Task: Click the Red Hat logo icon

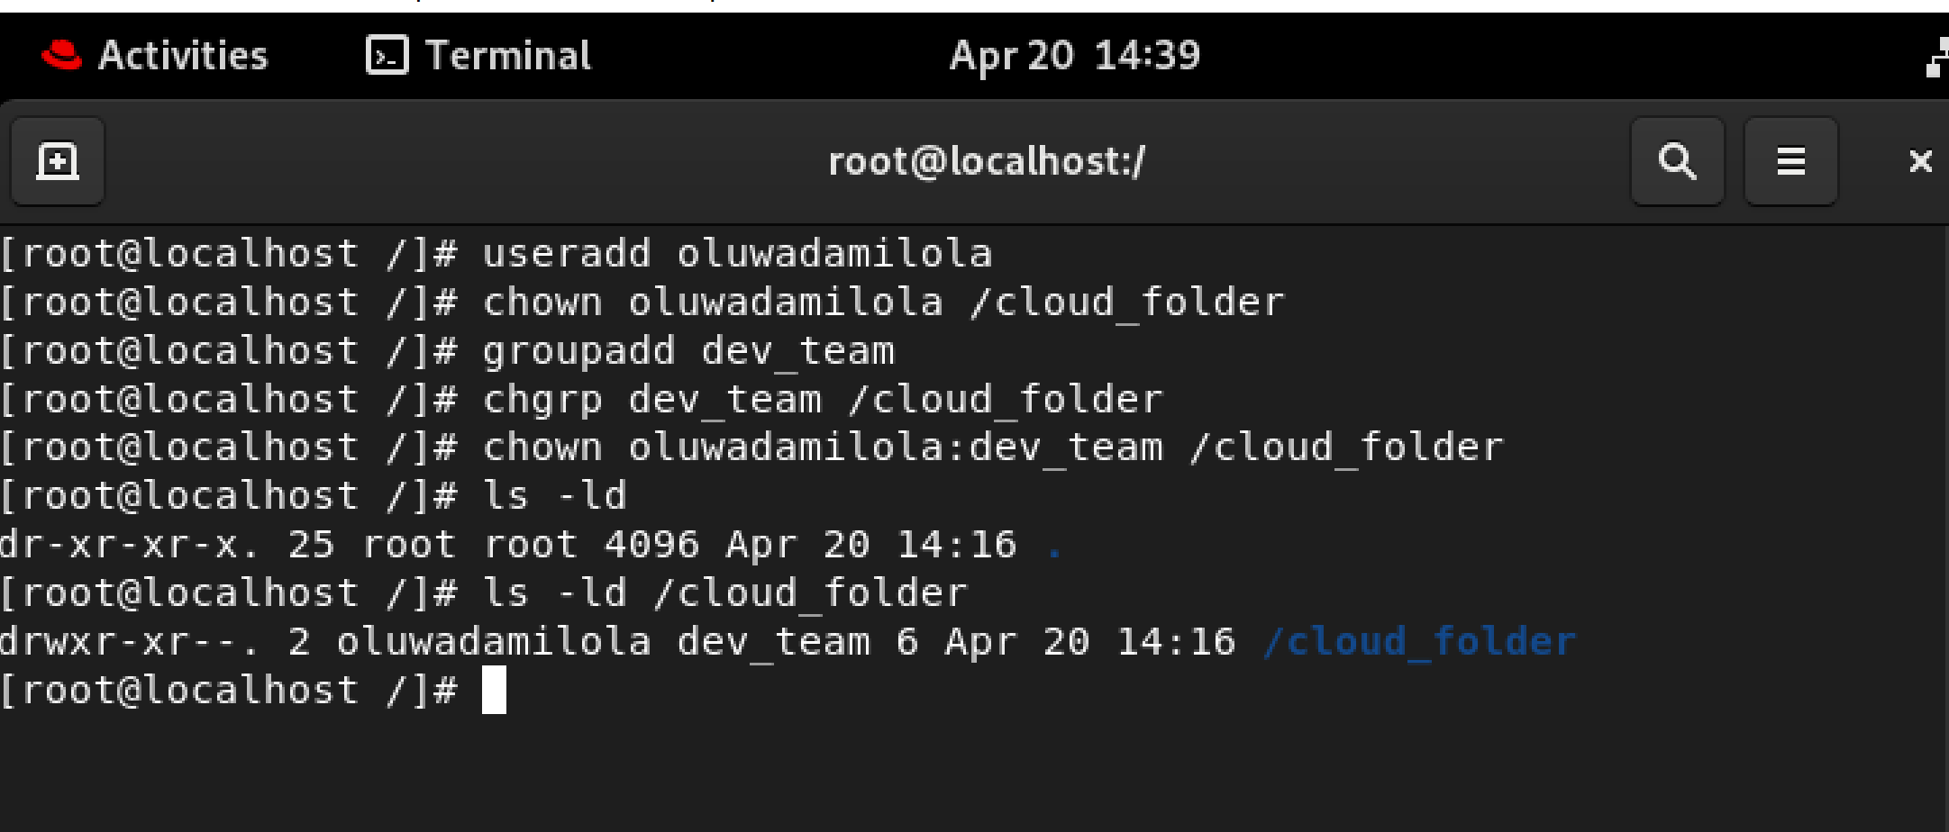Action: pyautogui.click(x=61, y=55)
